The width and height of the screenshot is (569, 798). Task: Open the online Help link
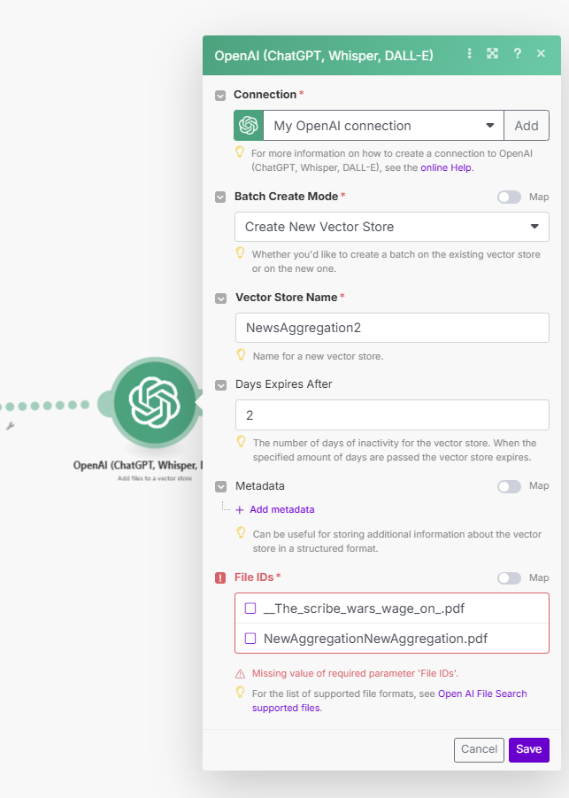pyautogui.click(x=446, y=167)
